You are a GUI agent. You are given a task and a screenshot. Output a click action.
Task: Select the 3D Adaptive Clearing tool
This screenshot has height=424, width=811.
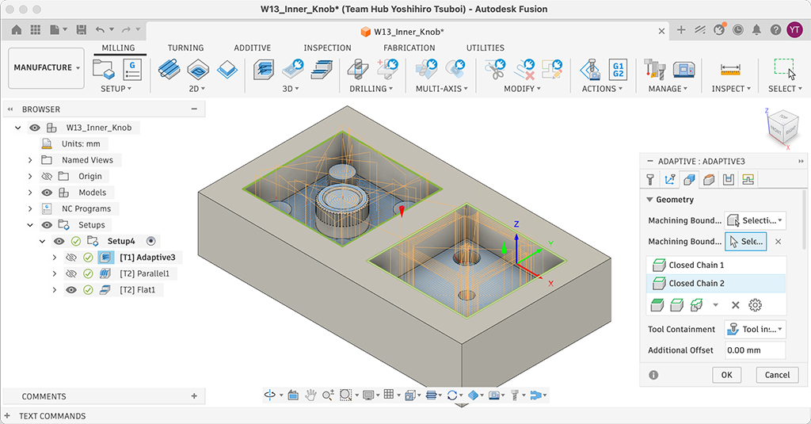pos(264,70)
